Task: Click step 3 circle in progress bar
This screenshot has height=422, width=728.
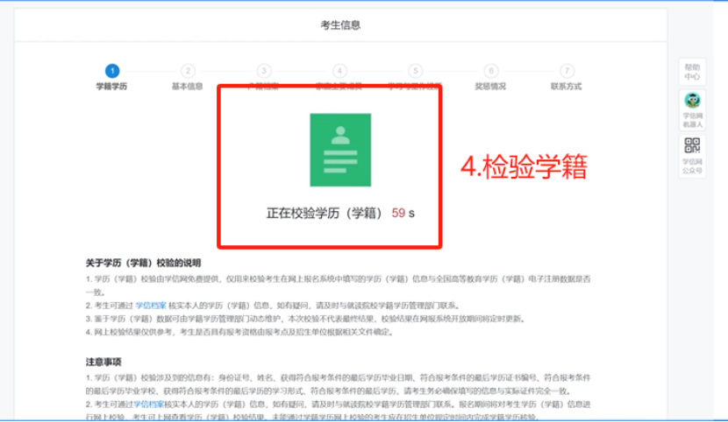Action: (x=264, y=71)
